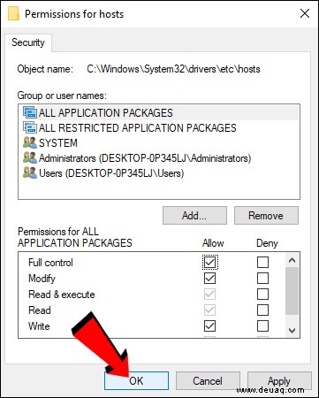Select the ALL RESTRICTED APPLICATION PACKAGES icon
The image size is (319, 398).
[30, 127]
